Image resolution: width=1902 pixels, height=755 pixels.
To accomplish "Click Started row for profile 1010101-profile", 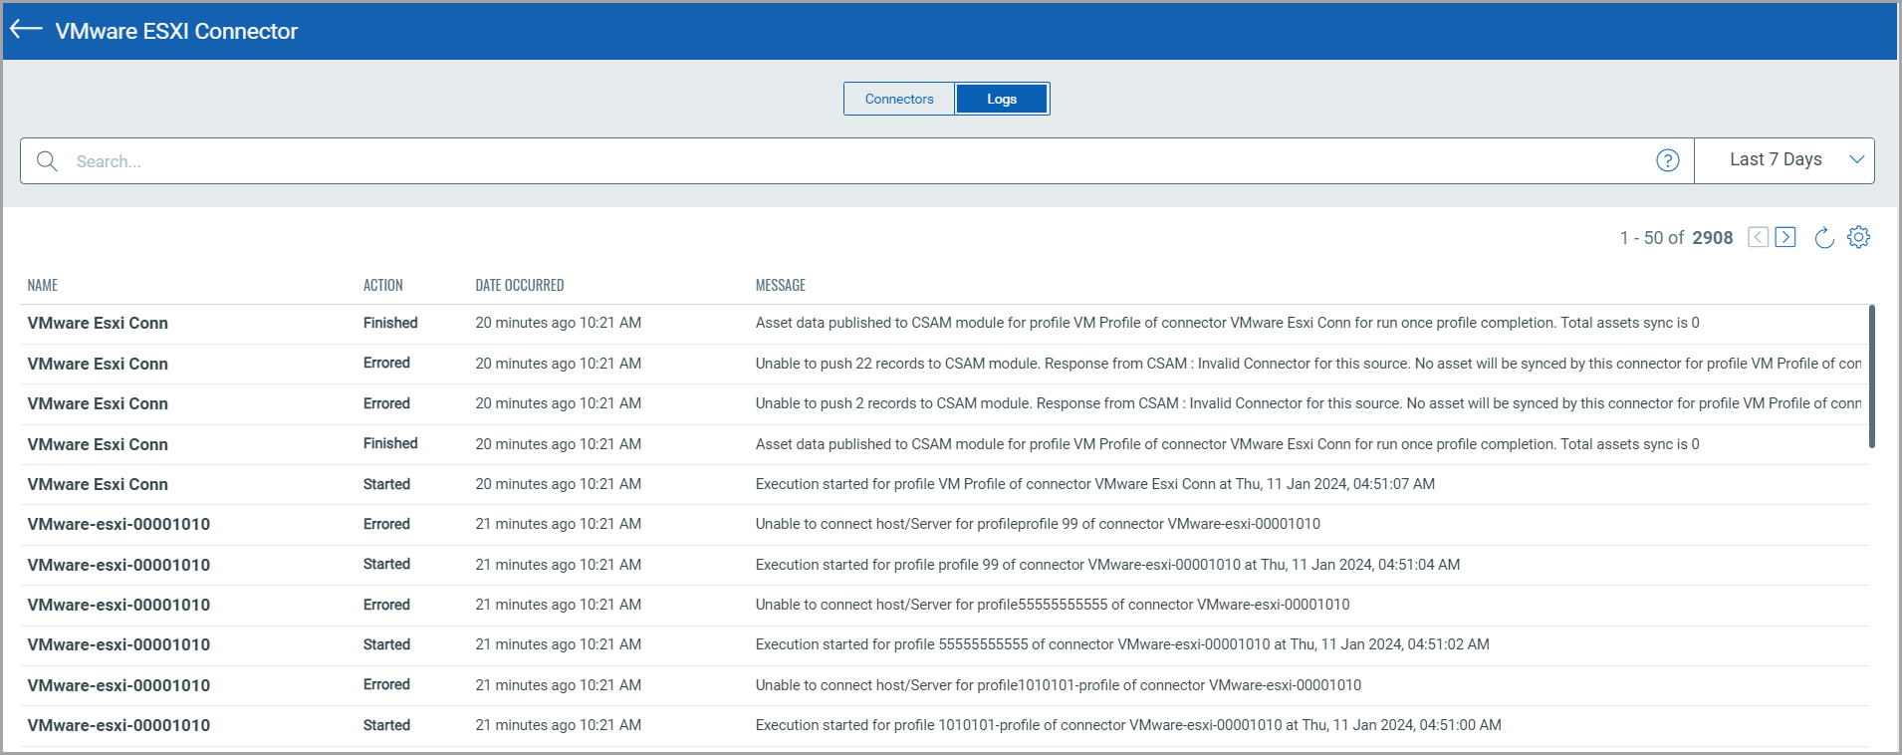I will coord(1127,725).
